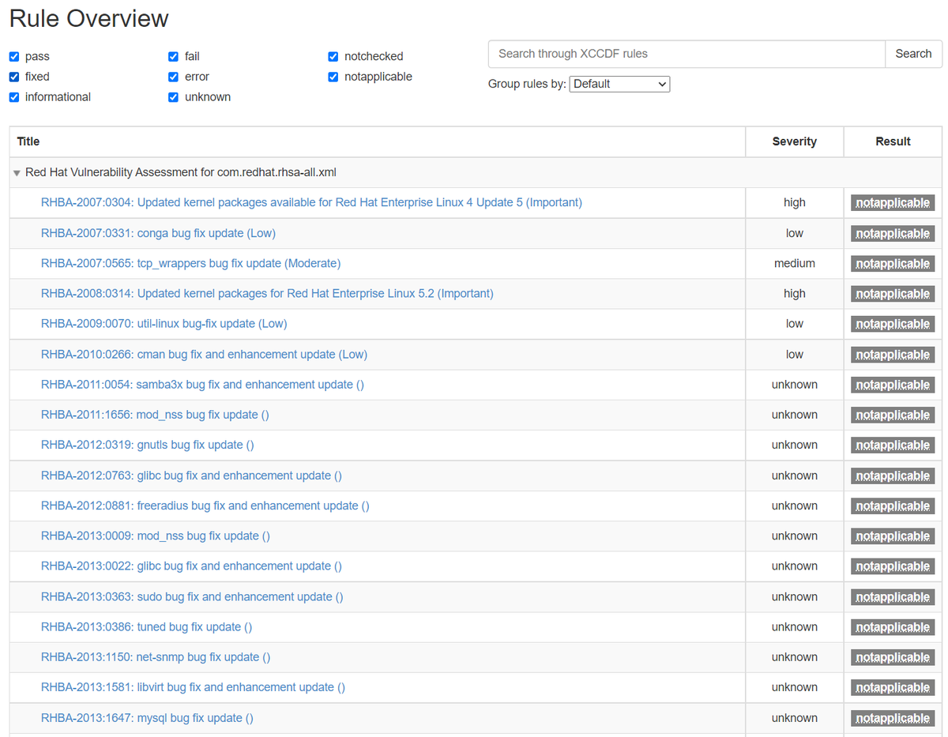Uncheck the pass result filter
The image size is (948, 737).
click(x=13, y=56)
